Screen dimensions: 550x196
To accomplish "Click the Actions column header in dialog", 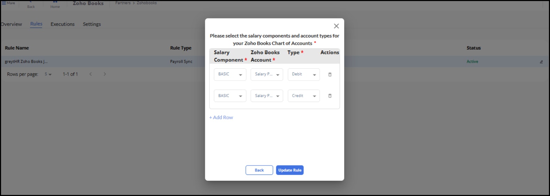I will click(330, 52).
